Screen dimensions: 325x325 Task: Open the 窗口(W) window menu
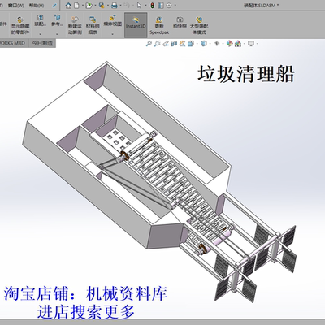15,6
